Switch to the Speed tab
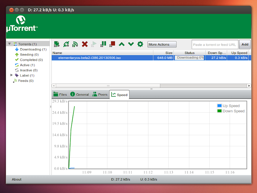Viewport: 257px width, 193px height. coord(119,95)
